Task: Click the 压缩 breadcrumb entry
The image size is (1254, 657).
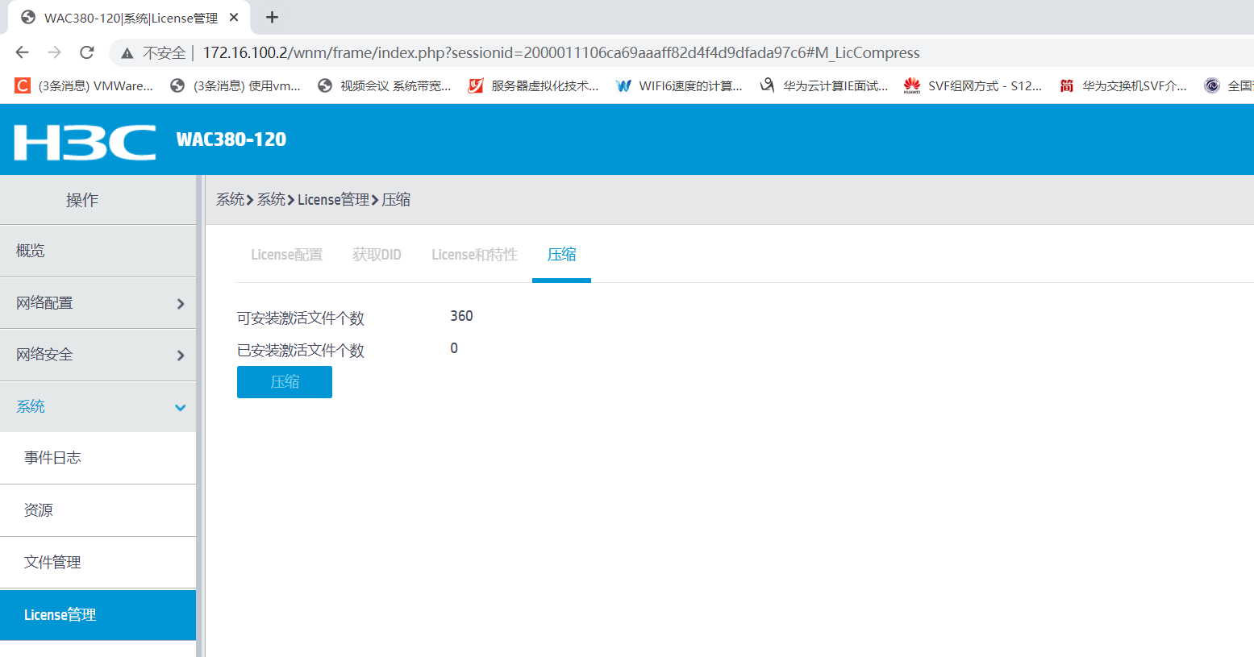Action: [x=396, y=199]
